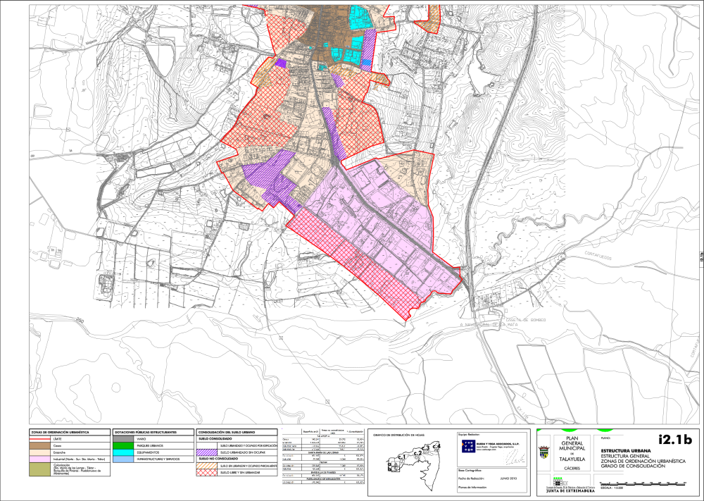Click the SUELO CONSOLIDADO subheading
This screenshot has width=704, height=501.
[x=215, y=438]
